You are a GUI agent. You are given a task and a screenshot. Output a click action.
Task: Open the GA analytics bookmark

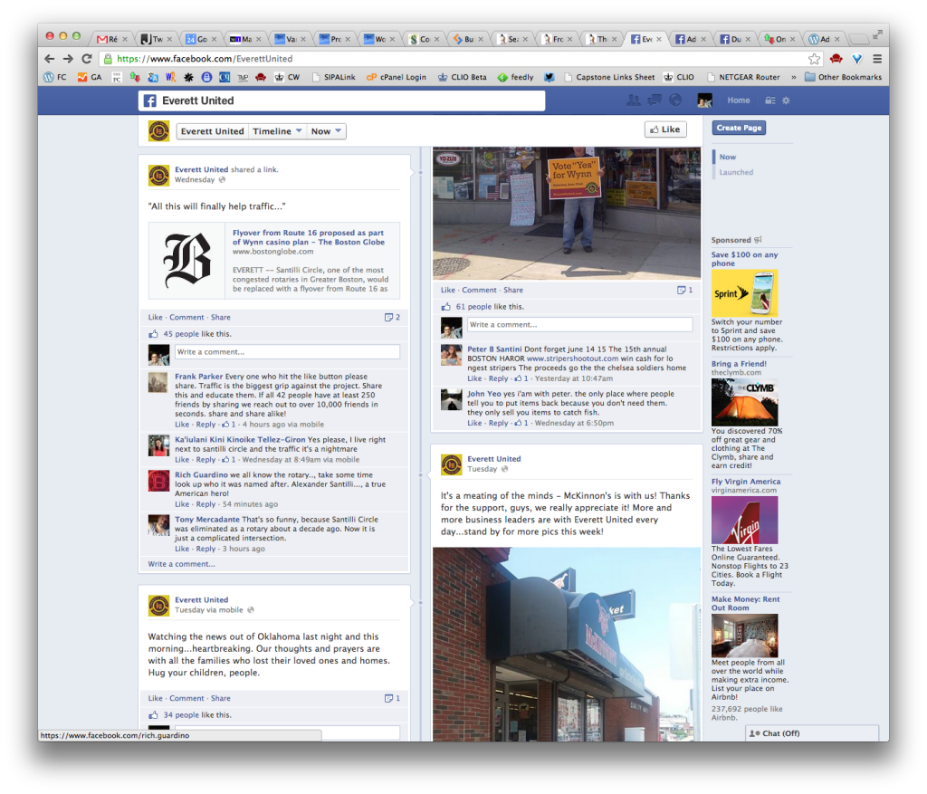[90, 77]
